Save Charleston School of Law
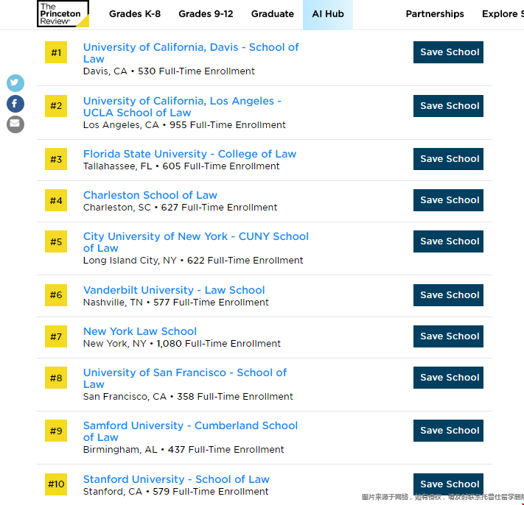The image size is (524, 505). pos(448,200)
